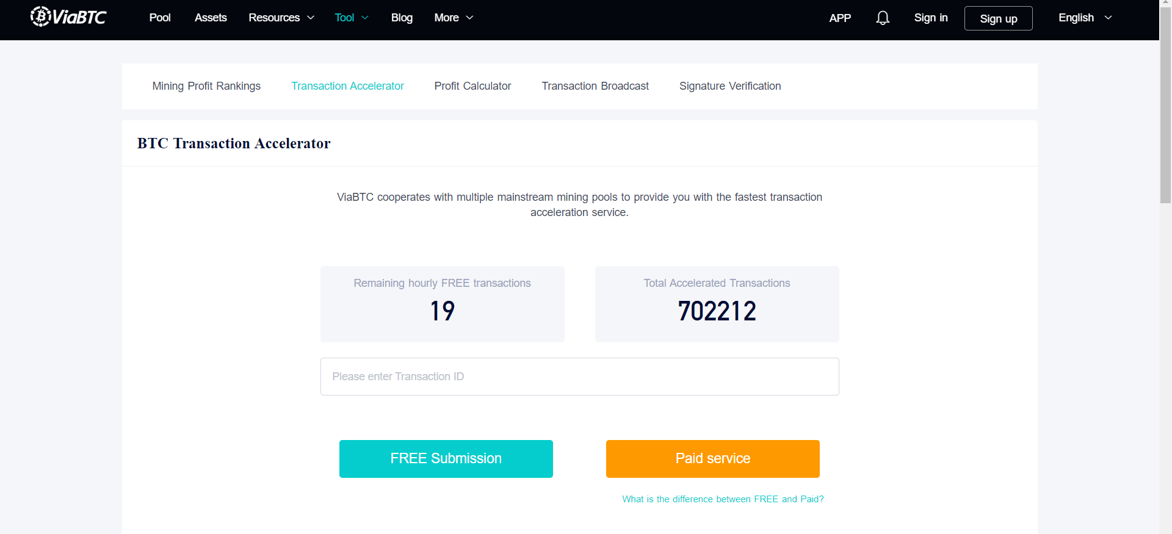This screenshot has height=534, width=1172.
Task: Expand the More dropdown
Action: pyautogui.click(x=454, y=18)
